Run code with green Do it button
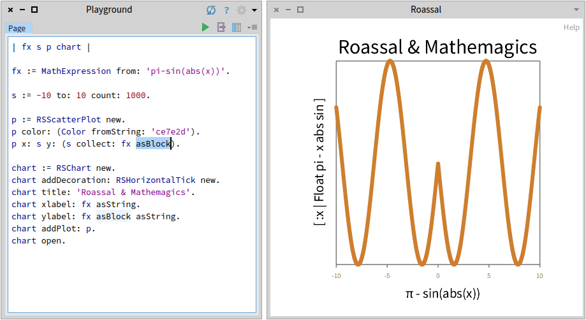 [205, 27]
